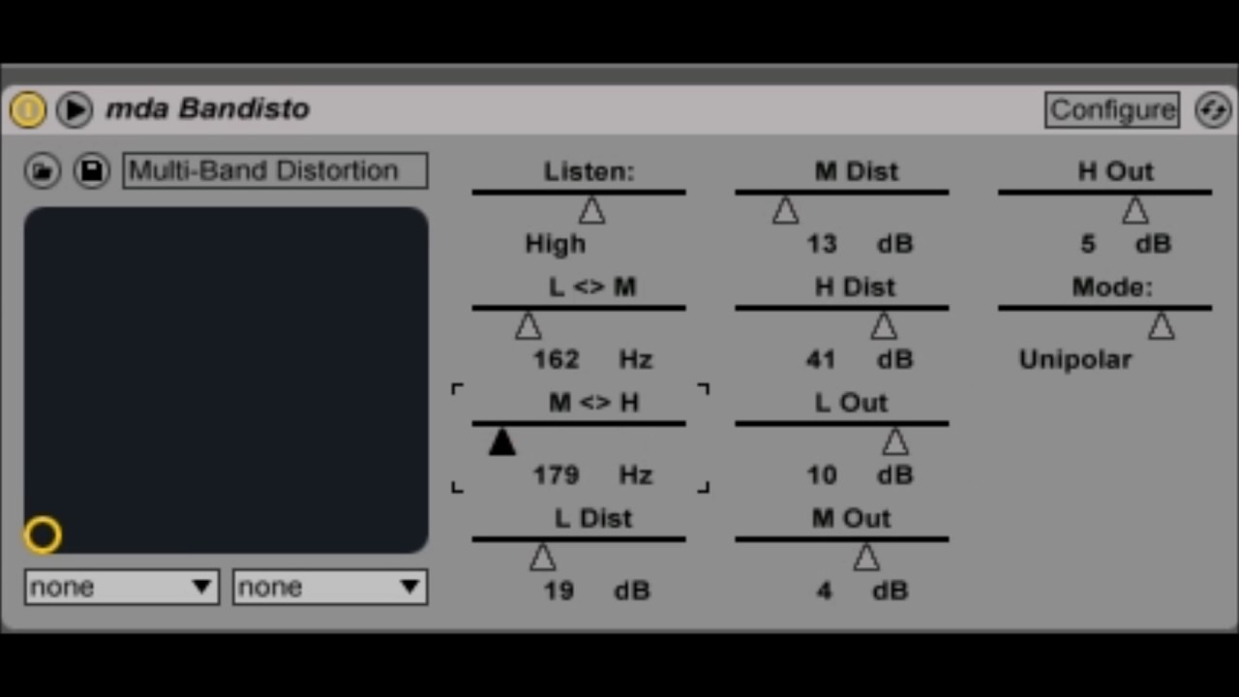1239x697 pixels.
Task: Open the Configure mode button
Action: tap(1112, 109)
